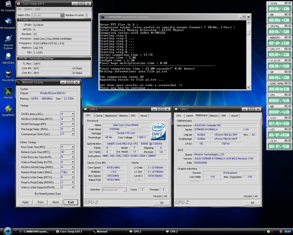The image size is (293, 235).
Task: Click the Intel Core 2 Duo logo in CPU-Z
Action: point(158,131)
